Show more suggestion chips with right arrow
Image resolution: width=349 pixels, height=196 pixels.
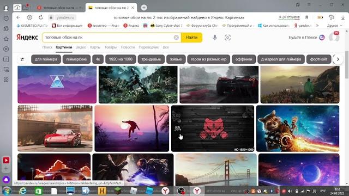(x=338, y=59)
